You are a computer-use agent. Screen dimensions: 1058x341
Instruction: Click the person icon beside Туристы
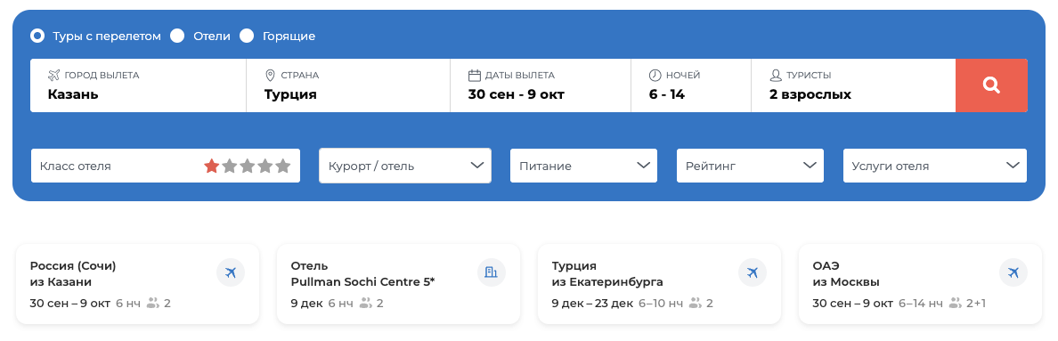click(x=776, y=75)
